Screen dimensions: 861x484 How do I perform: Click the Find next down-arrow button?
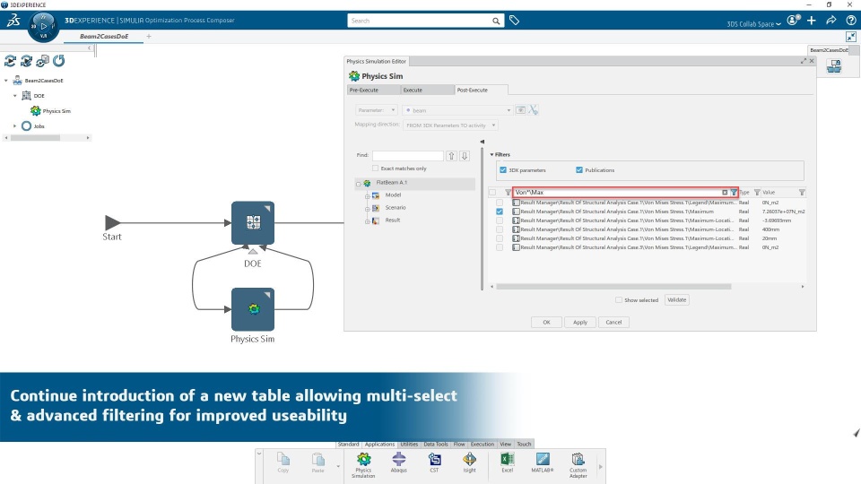(465, 156)
